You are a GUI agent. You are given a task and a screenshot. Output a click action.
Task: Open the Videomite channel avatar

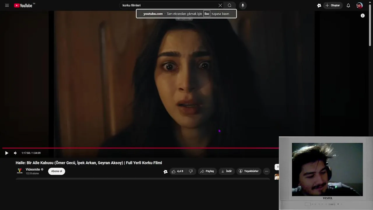pyautogui.click(x=20, y=171)
